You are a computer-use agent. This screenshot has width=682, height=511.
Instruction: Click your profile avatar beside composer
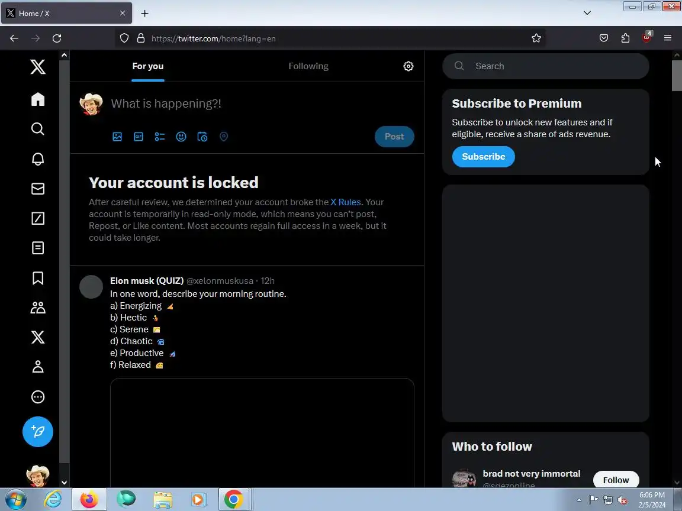(x=91, y=104)
